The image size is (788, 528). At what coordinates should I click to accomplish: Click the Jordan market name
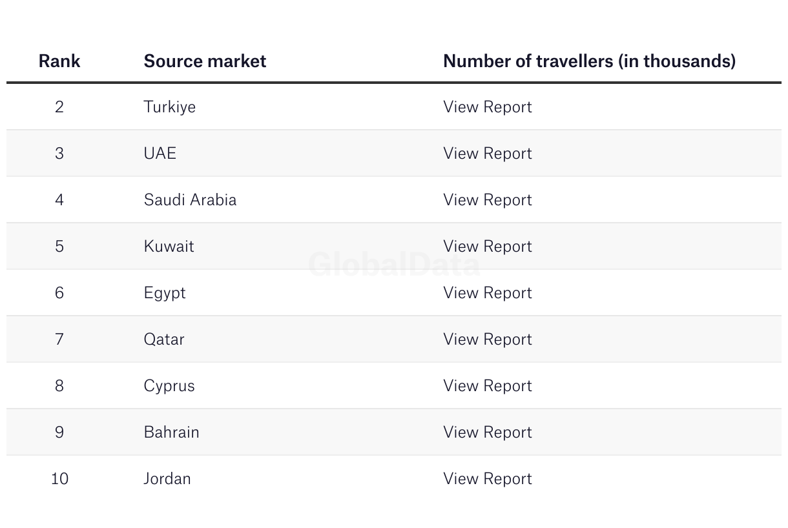click(167, 479)
